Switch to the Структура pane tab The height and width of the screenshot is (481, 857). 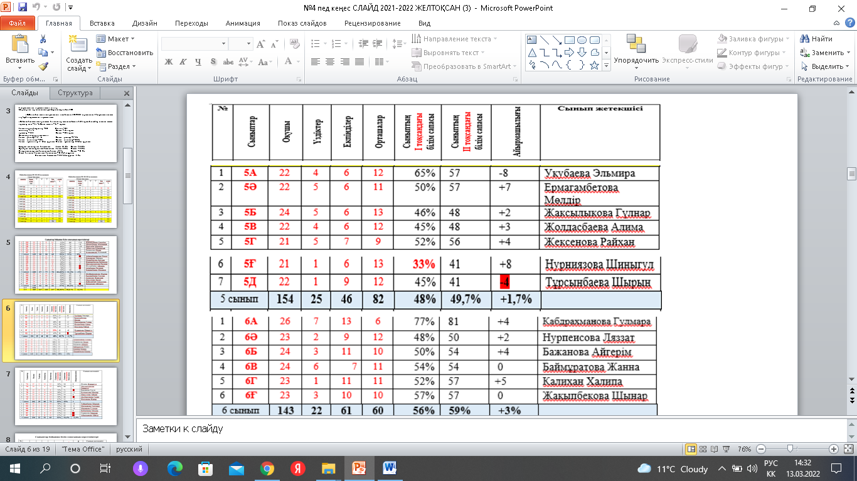(x=75, y=93)
